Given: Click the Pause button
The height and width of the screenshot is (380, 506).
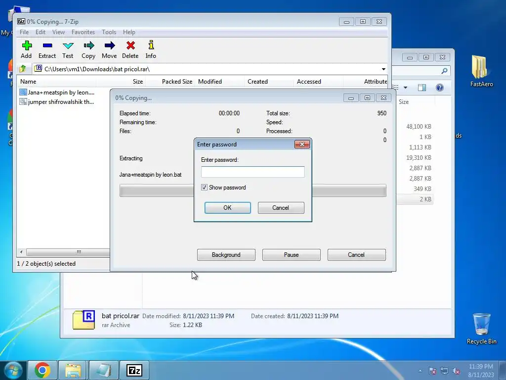Looking at the screenshot, I should [292, 255].
